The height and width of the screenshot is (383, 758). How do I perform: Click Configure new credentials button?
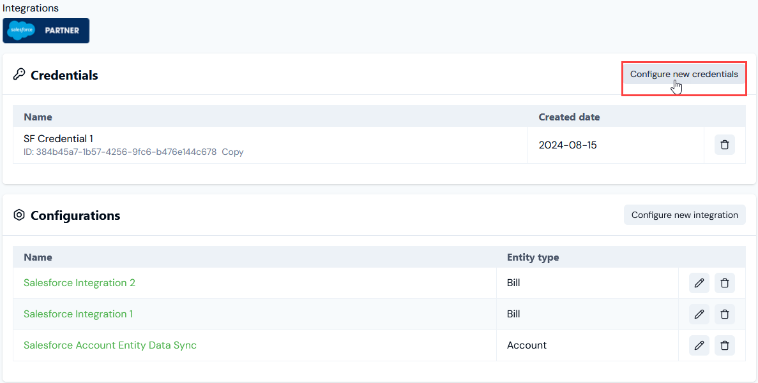pos(684,75)
